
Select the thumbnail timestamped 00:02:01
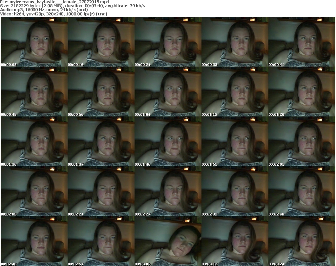302,142
